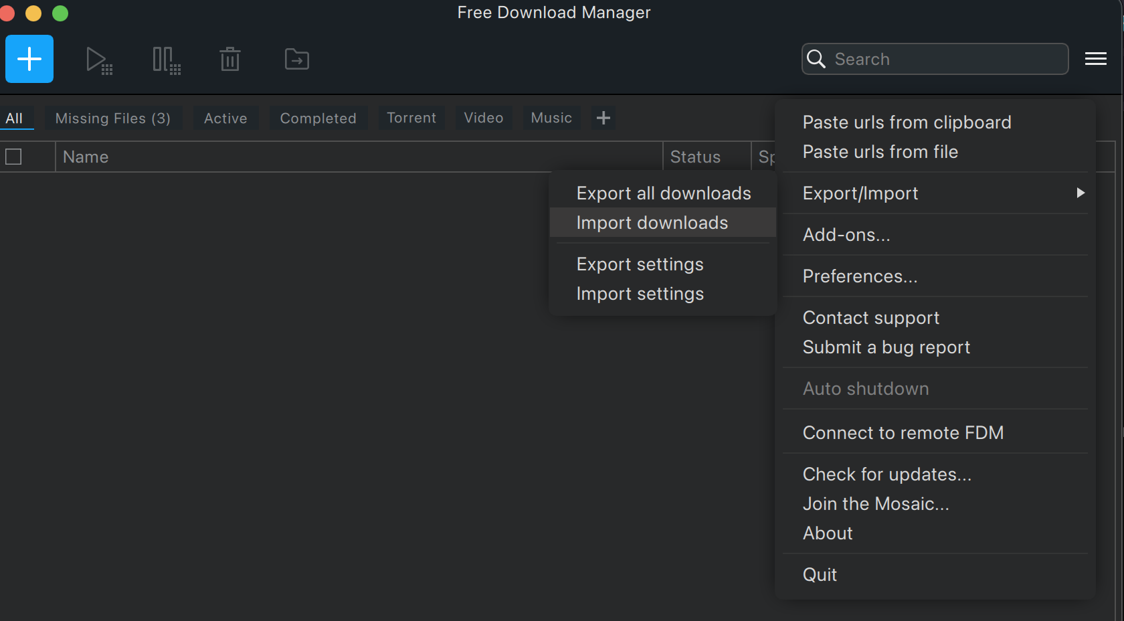
Task: Sort by the Name column header
Action: point(86,157)
